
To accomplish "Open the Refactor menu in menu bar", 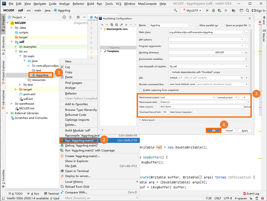I will tap(78, 4).
